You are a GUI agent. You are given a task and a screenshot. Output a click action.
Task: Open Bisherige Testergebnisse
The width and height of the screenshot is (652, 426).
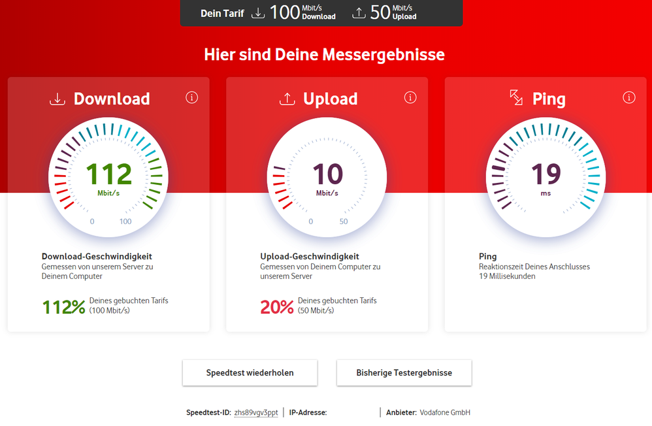(404, 372)
